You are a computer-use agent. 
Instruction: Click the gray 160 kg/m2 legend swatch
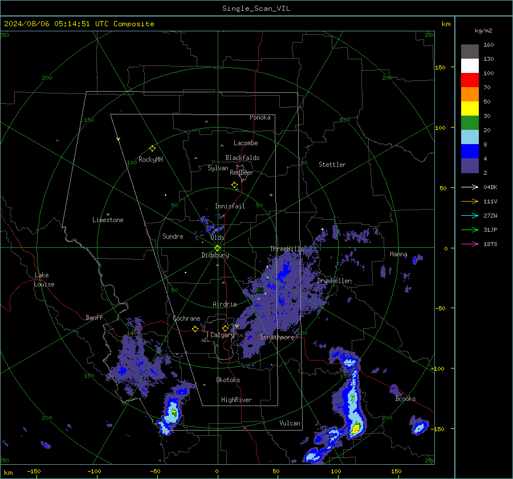point(470,51)
